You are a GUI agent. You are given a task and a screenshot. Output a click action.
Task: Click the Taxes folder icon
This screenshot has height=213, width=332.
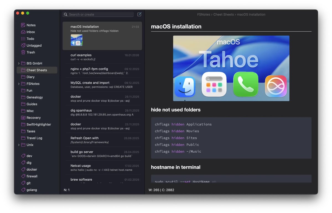pyautogui.click(x=23, y=131)
